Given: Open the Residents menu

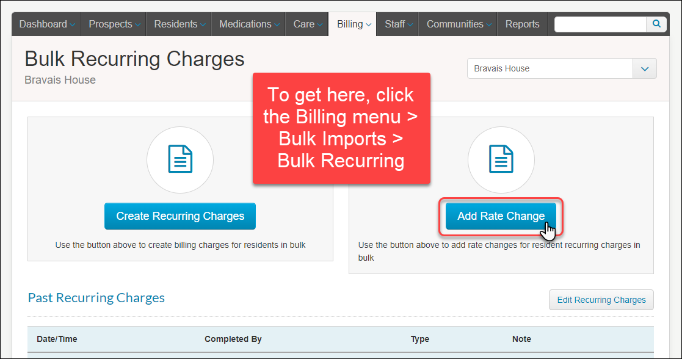Looking at the screenshot, I should pos(179,24).
